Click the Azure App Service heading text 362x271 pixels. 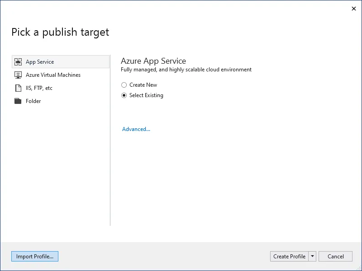click(153, 61)
